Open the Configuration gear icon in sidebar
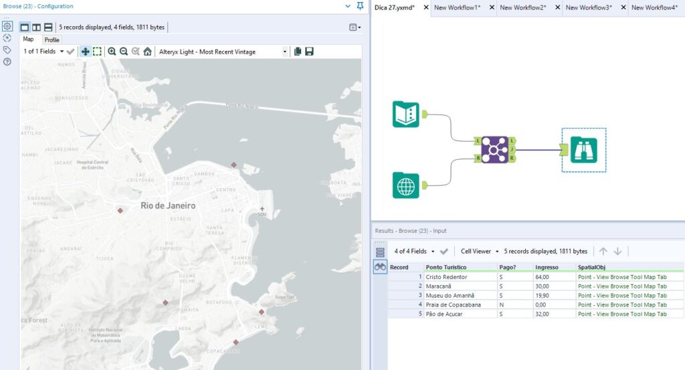 point(7,26)
